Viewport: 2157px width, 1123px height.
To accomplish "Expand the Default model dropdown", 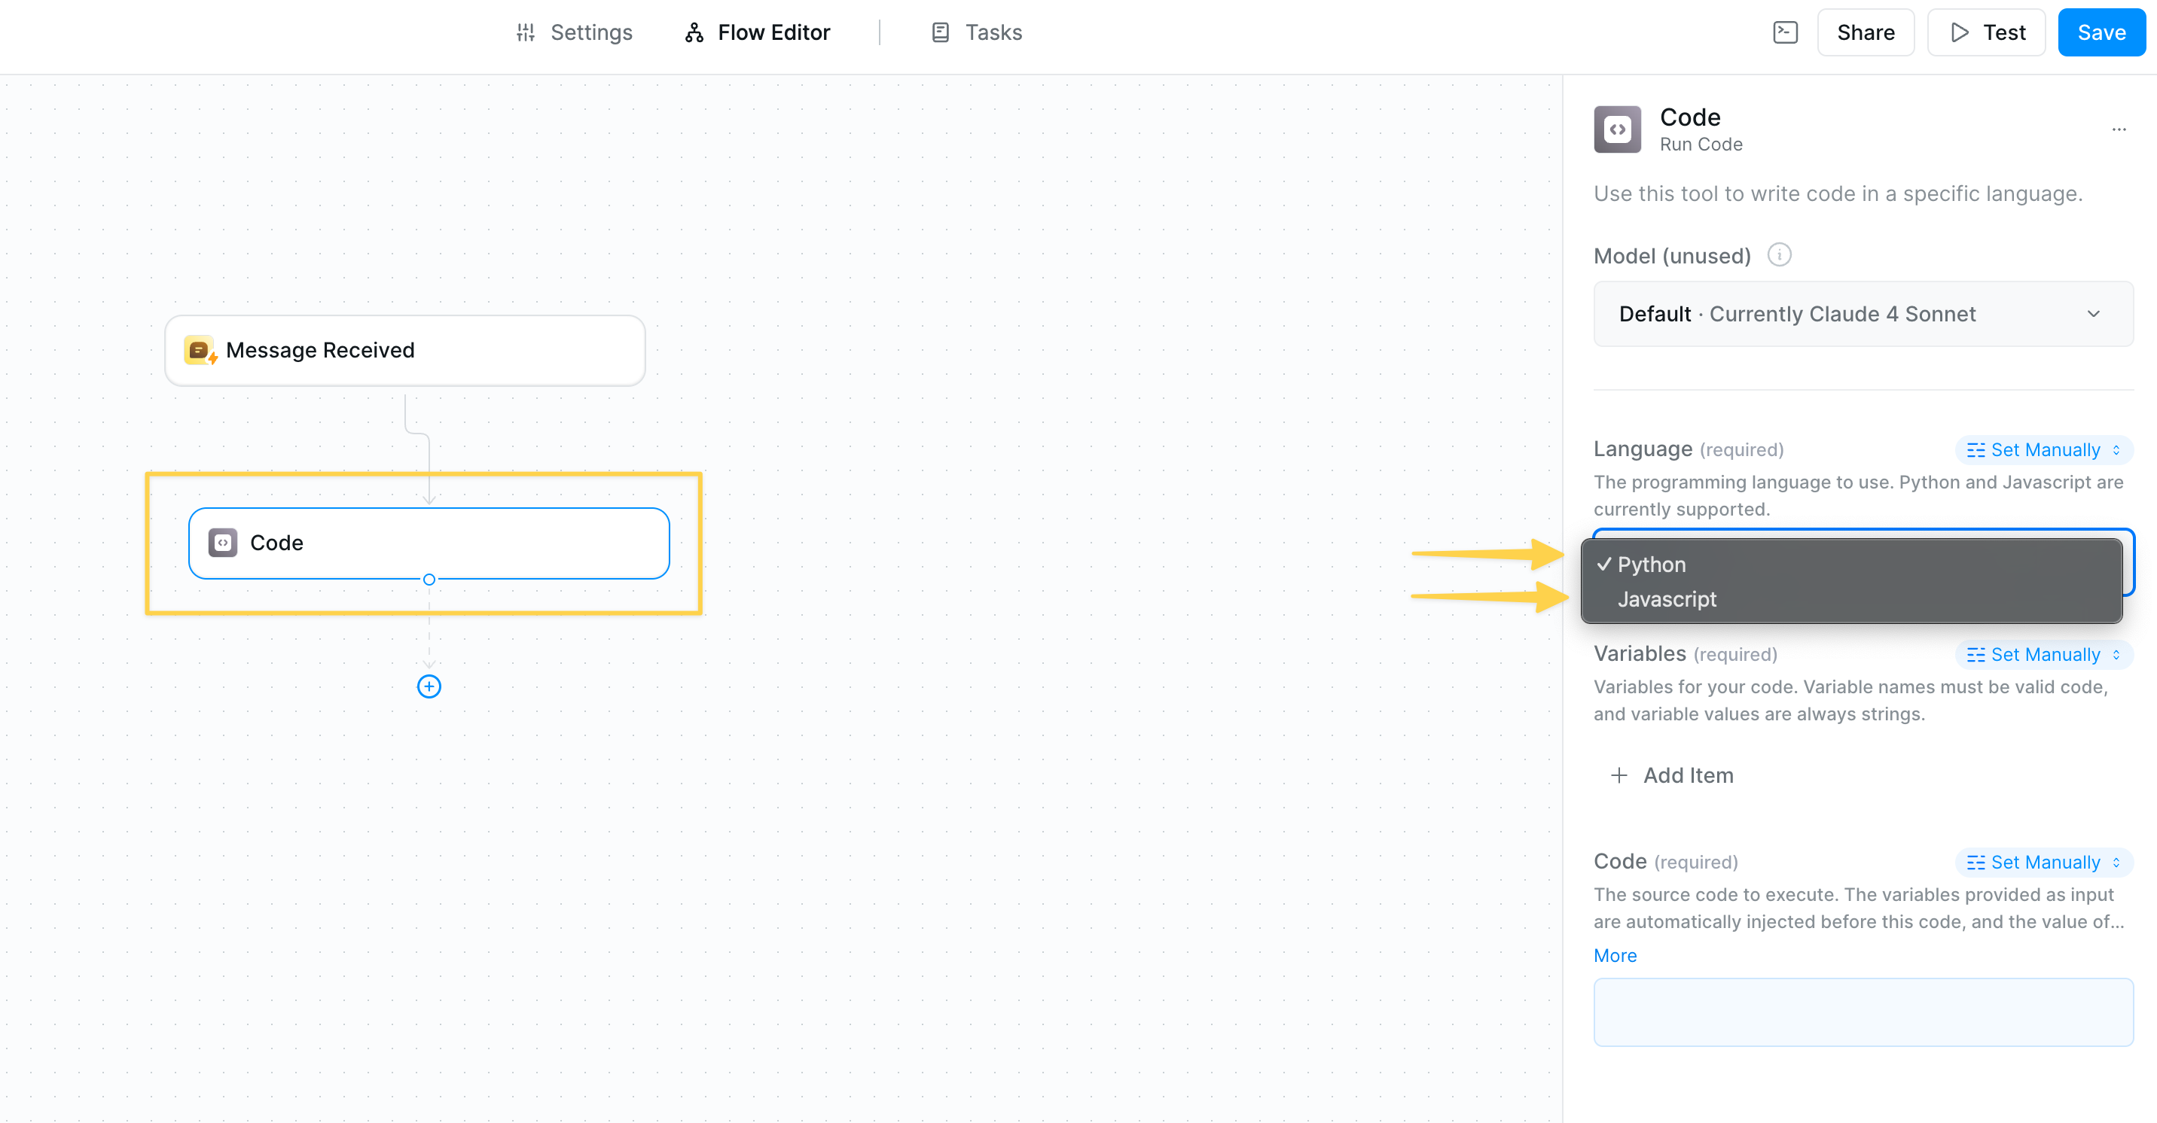I will click(1863, 314).
